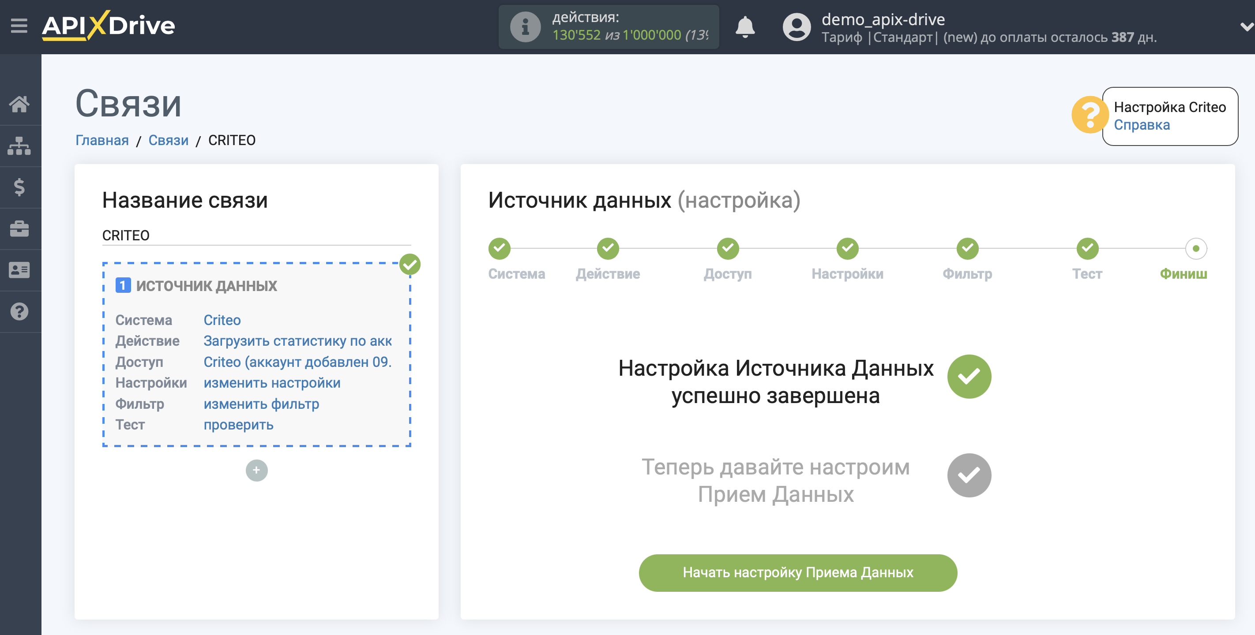
Task: Click изменить фильтр link
Action: click(261, 403)
